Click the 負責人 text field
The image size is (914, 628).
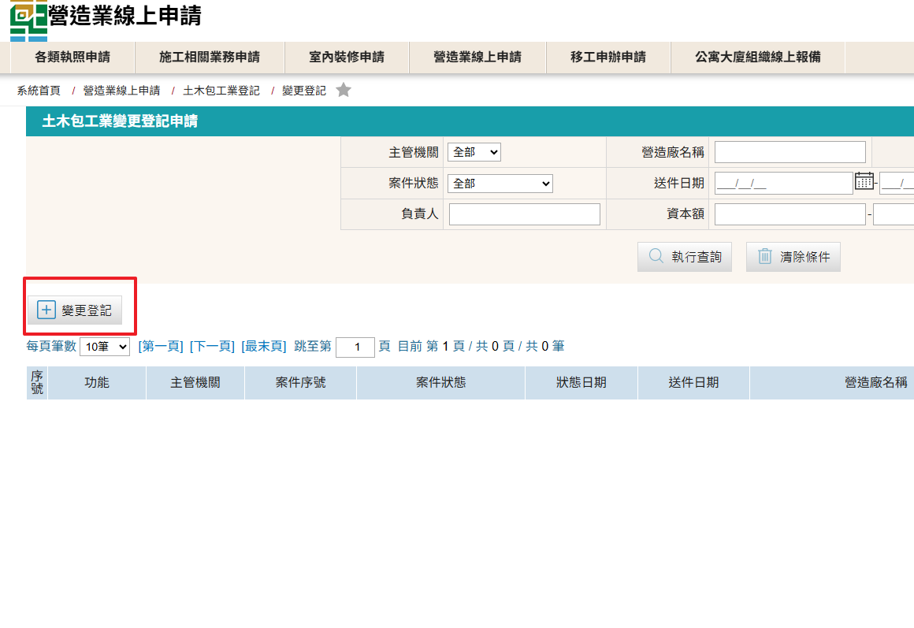click(x=524, y=214)
